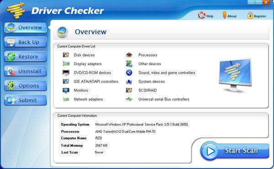Image resolution: width=274 pixels, height=169 pixels.
Task: Click the large monitor graphic with arrow logo
Action: [235, 75]
